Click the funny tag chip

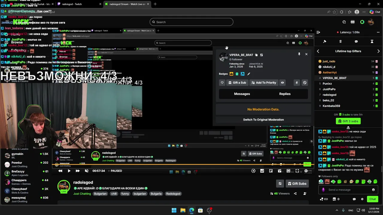pos(125,194)
